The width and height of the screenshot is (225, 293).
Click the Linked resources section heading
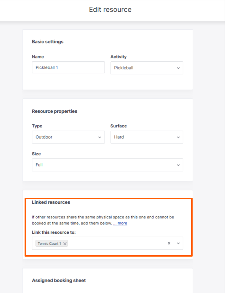click(51, 202)
